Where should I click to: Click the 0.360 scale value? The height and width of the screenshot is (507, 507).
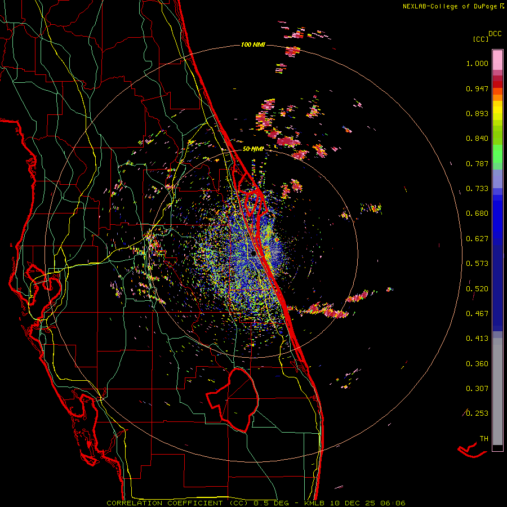click(x=477, y=364)
